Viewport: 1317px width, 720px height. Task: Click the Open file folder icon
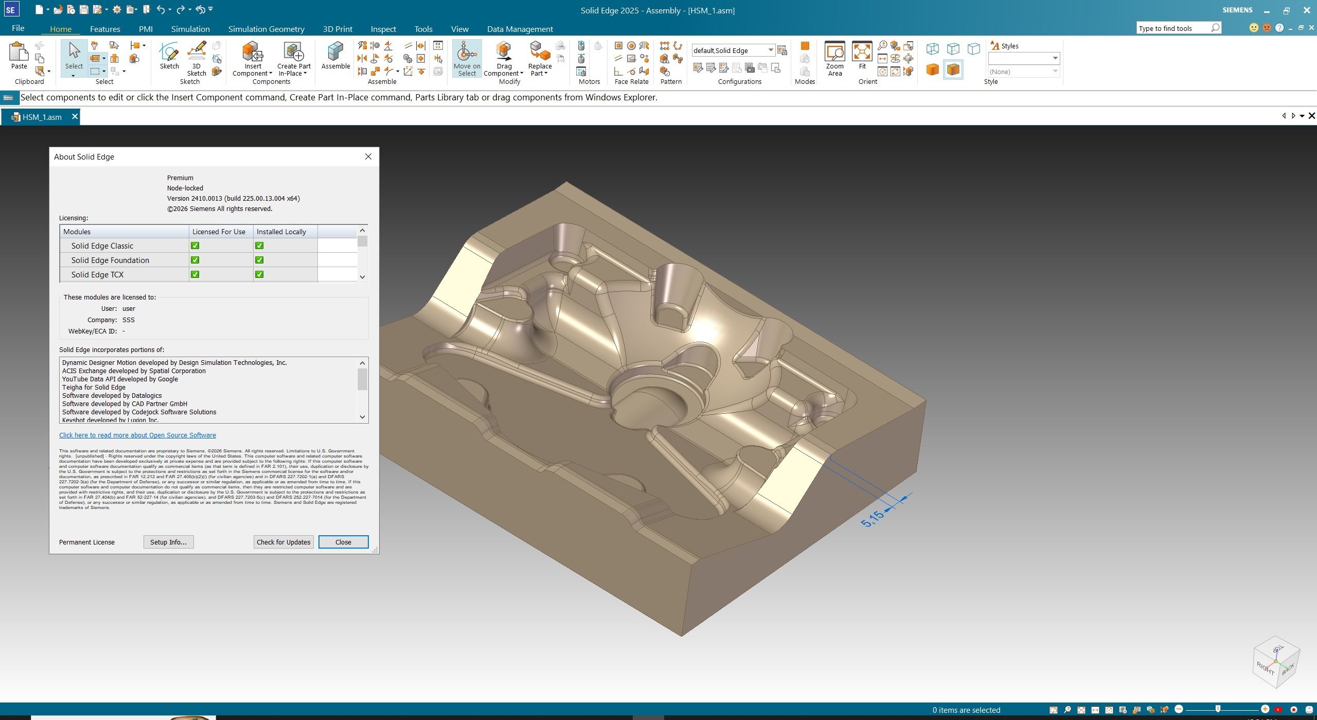58,9
